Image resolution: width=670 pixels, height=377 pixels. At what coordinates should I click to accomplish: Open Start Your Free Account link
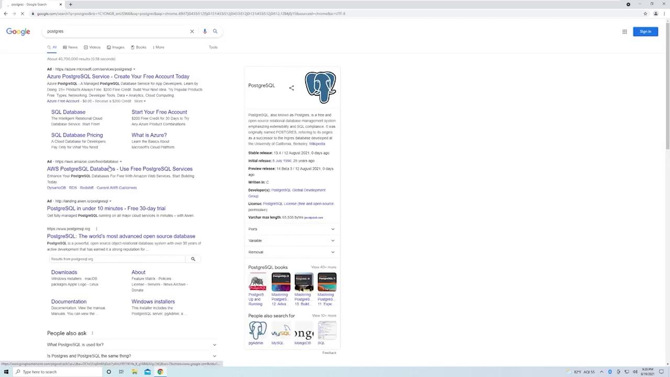(x=159, y=112)
